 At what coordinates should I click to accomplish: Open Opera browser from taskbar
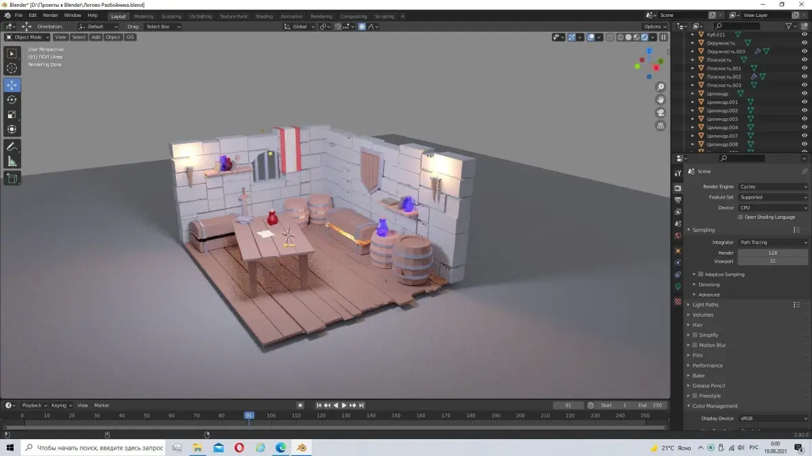click(240, 447)
